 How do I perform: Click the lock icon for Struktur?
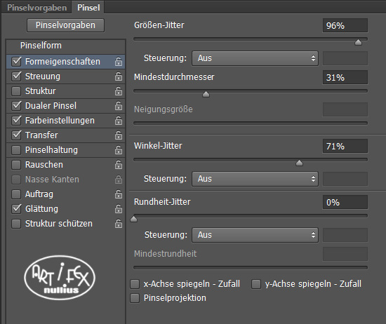pyautogui.click(x=119, y=91)
